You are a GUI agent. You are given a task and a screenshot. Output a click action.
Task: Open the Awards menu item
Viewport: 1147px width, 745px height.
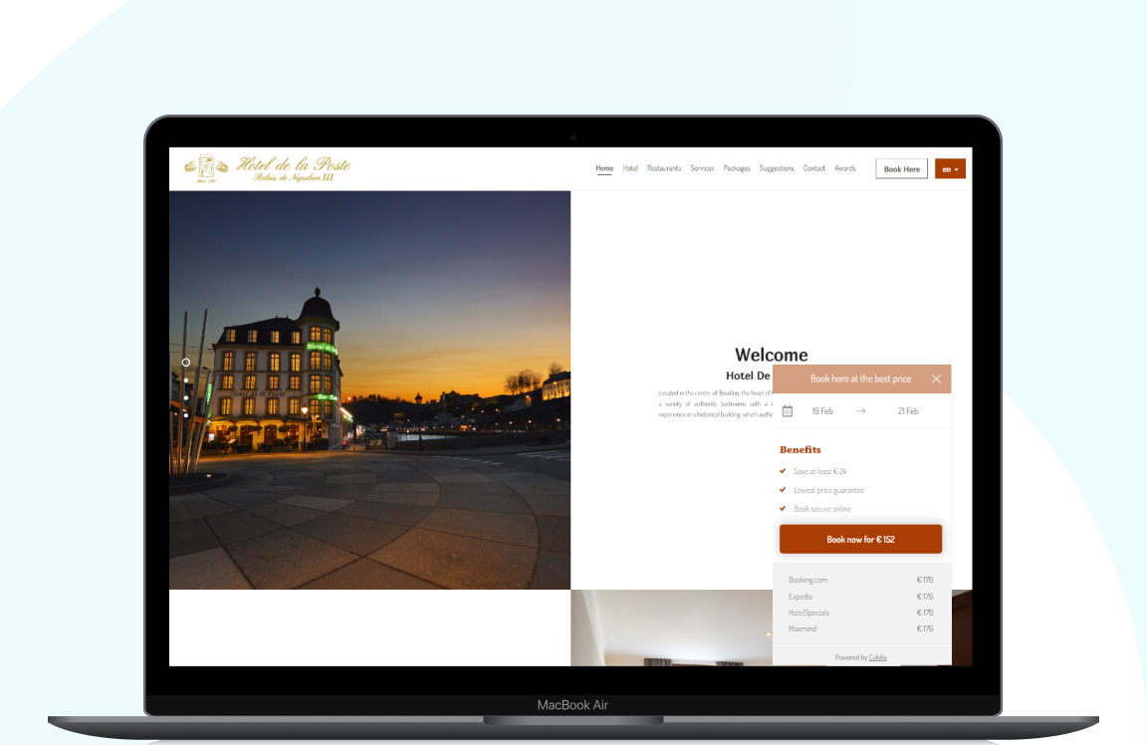tap(845, 168)
